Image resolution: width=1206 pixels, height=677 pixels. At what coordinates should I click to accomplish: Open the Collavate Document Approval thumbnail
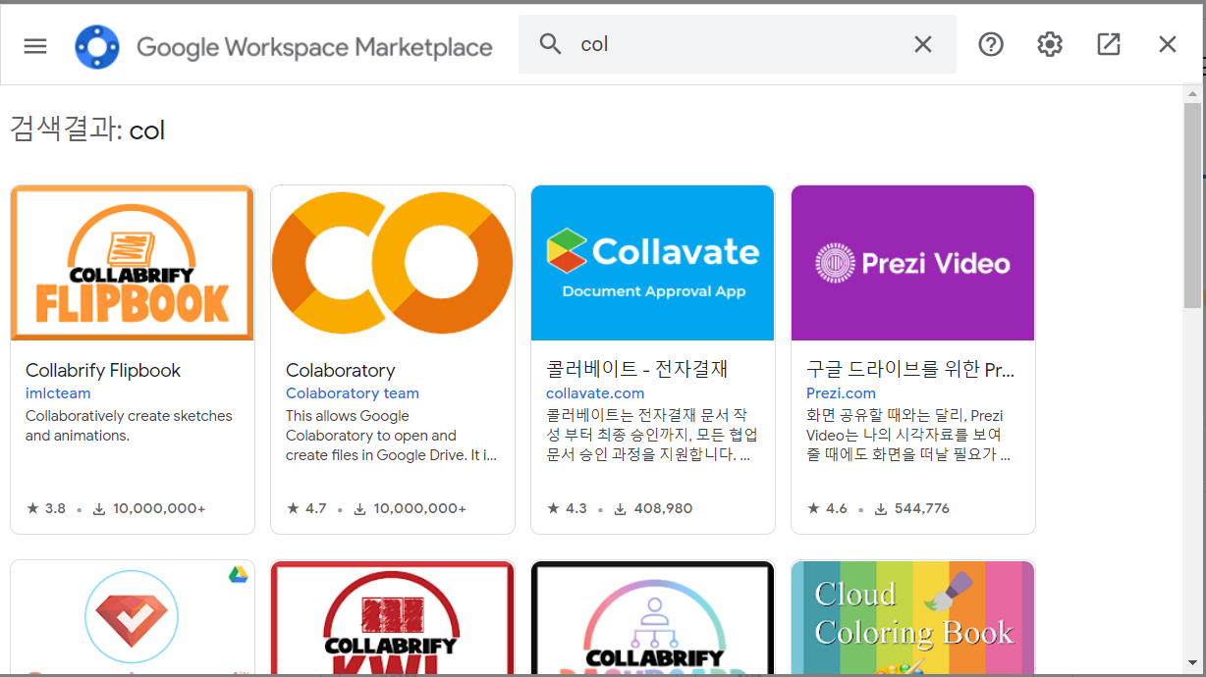(653, 263)
